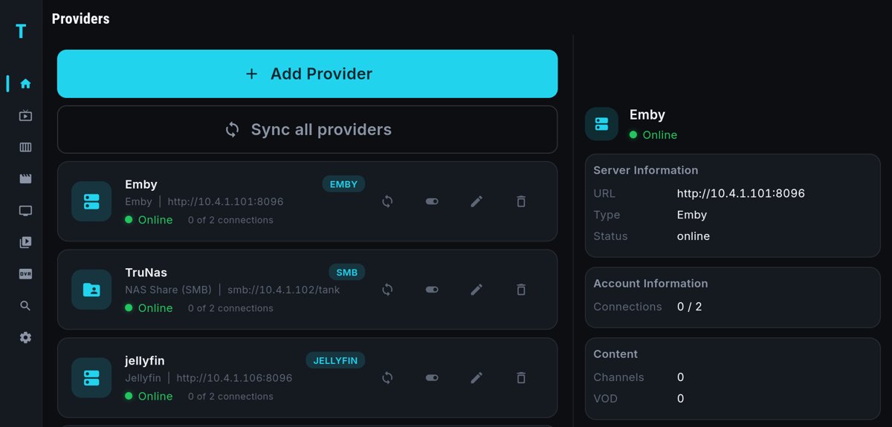Delete the jellyfin provider
Image resolution: width=892 pixels, height=427 pixels.
pyautogui.click(x=521, y=378)
